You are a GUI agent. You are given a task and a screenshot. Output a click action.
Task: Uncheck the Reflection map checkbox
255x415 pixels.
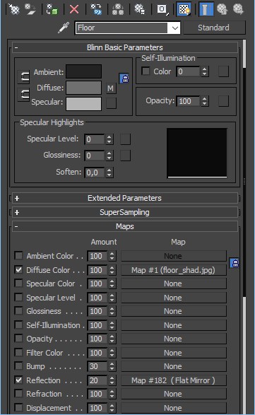18,380
